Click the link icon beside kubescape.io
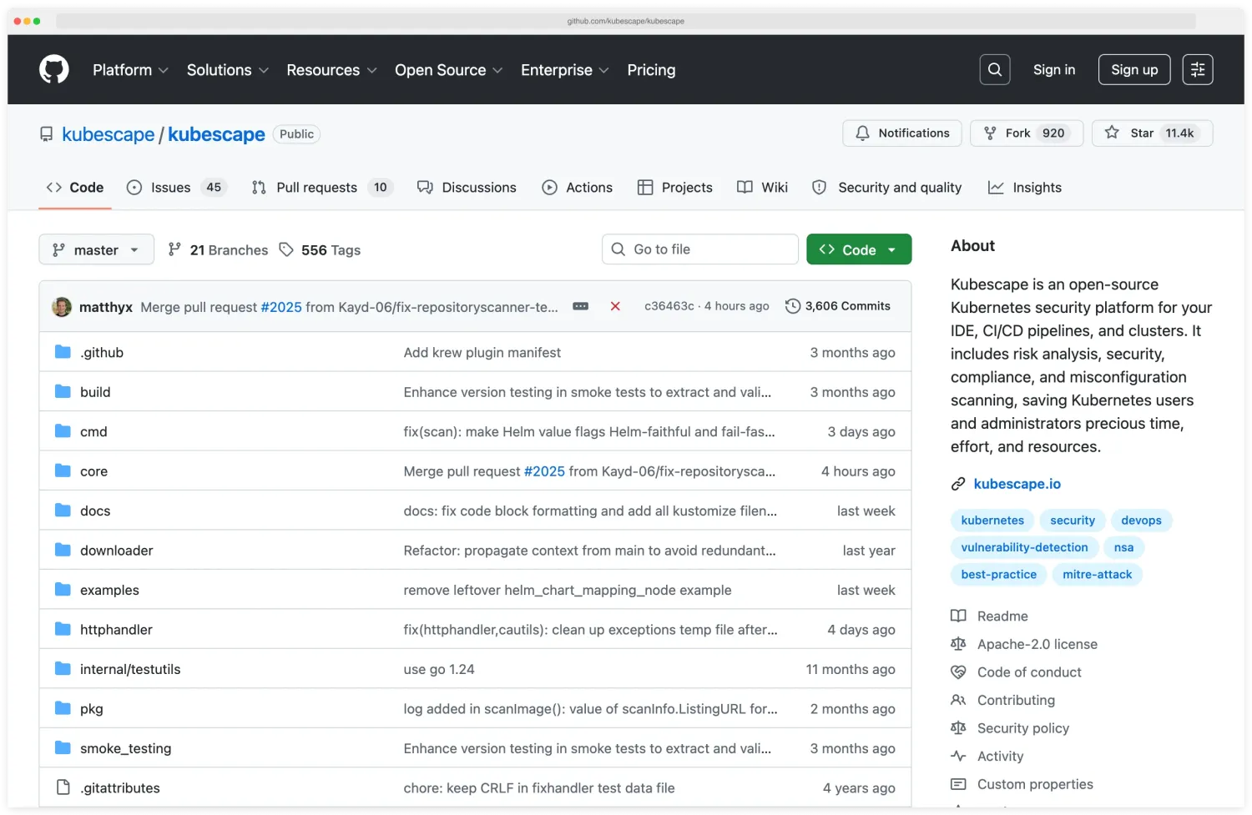The image size is (1252, 815). pos(958,484)
